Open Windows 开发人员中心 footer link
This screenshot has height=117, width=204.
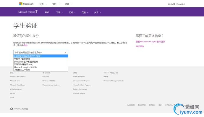click(x=18, y=76)
